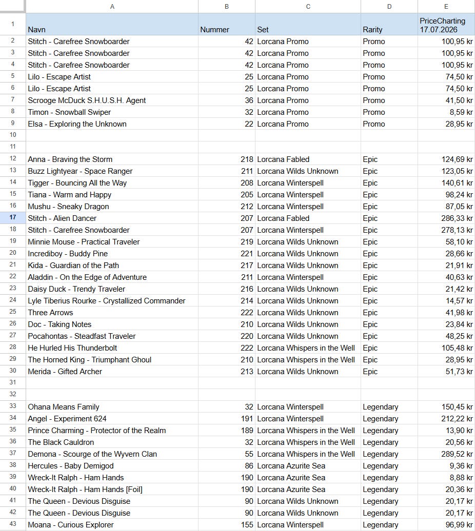Select cell Mushu - Sneaky Dragon

[x=112, y=207]
